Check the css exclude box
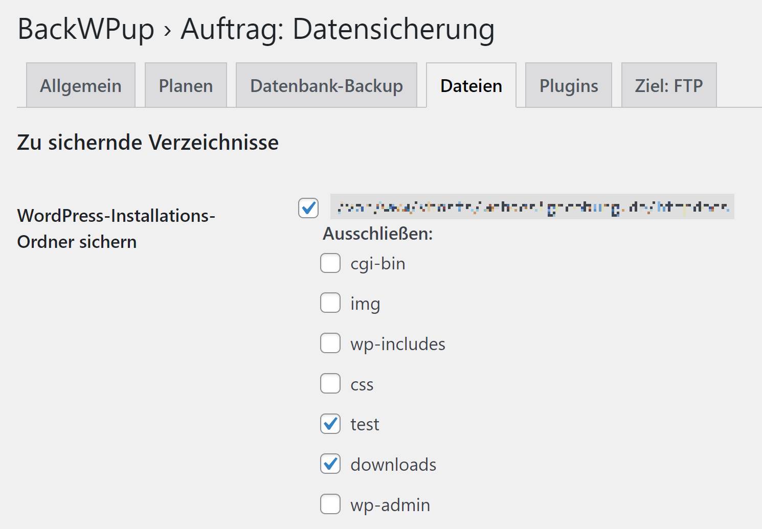762x529 pixels. [330, 383]
